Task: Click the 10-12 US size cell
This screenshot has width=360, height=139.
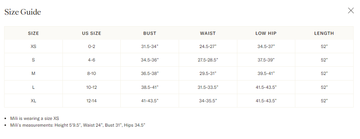Action: (92, 87)
